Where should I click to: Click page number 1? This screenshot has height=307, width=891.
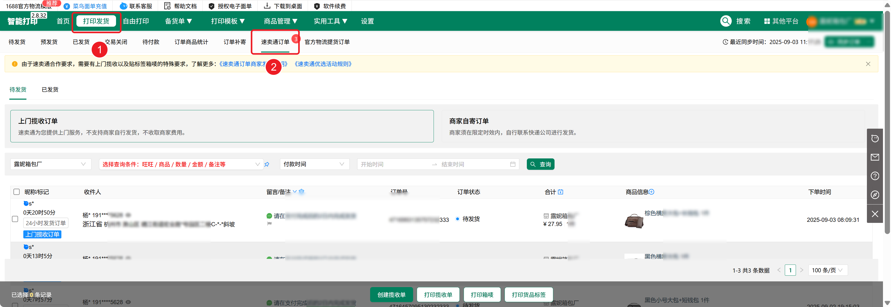pyautogui.click(x=790, y=270)
